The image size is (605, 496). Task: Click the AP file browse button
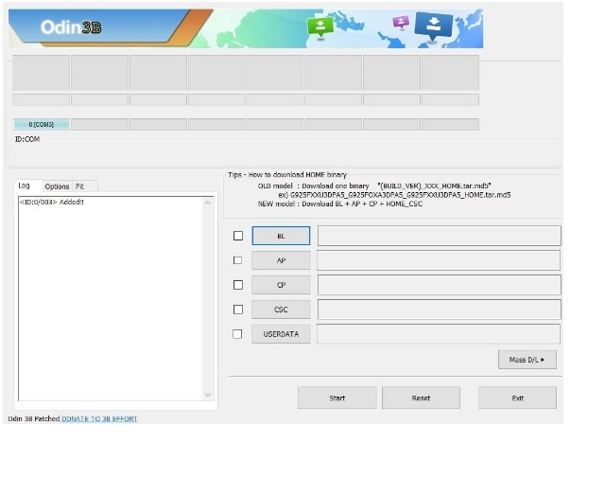pos(281,260)
